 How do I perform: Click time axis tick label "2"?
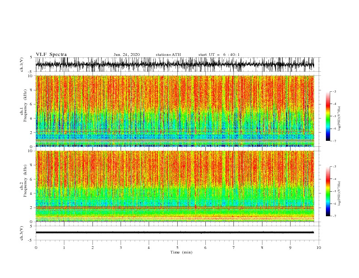click(x=92, y=248)
